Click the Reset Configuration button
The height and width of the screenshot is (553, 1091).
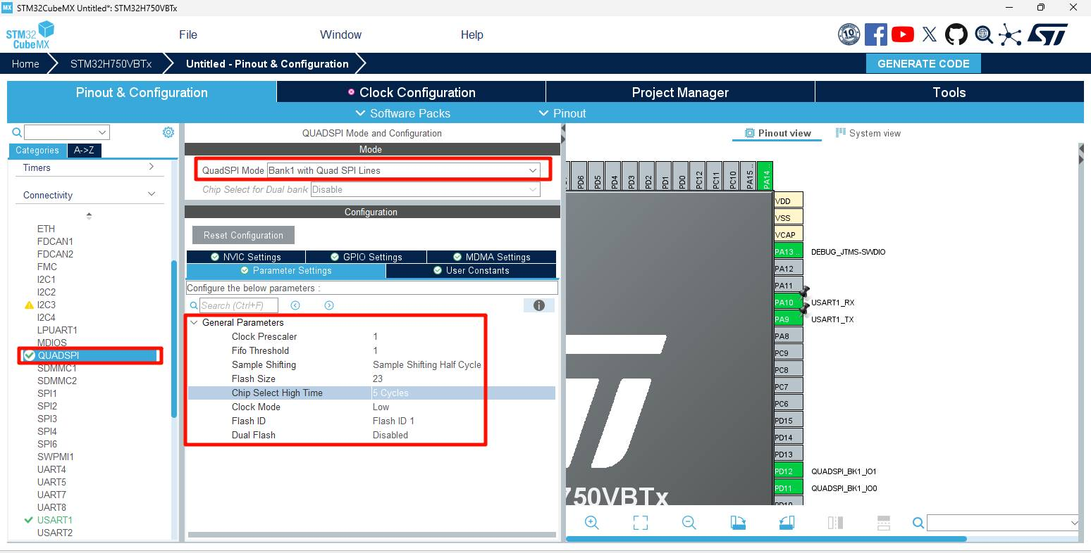(243, 235)
